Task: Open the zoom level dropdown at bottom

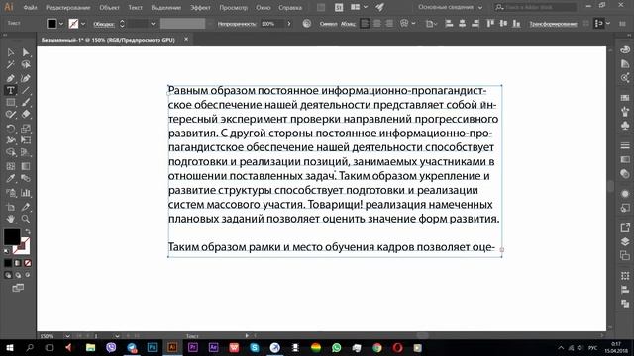Action: tap(67, 336)
